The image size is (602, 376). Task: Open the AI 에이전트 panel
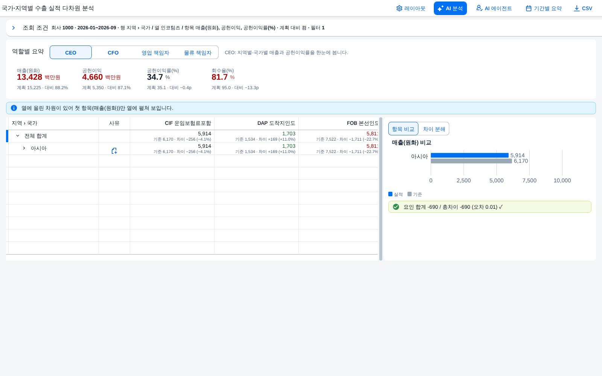click(494, 8)
